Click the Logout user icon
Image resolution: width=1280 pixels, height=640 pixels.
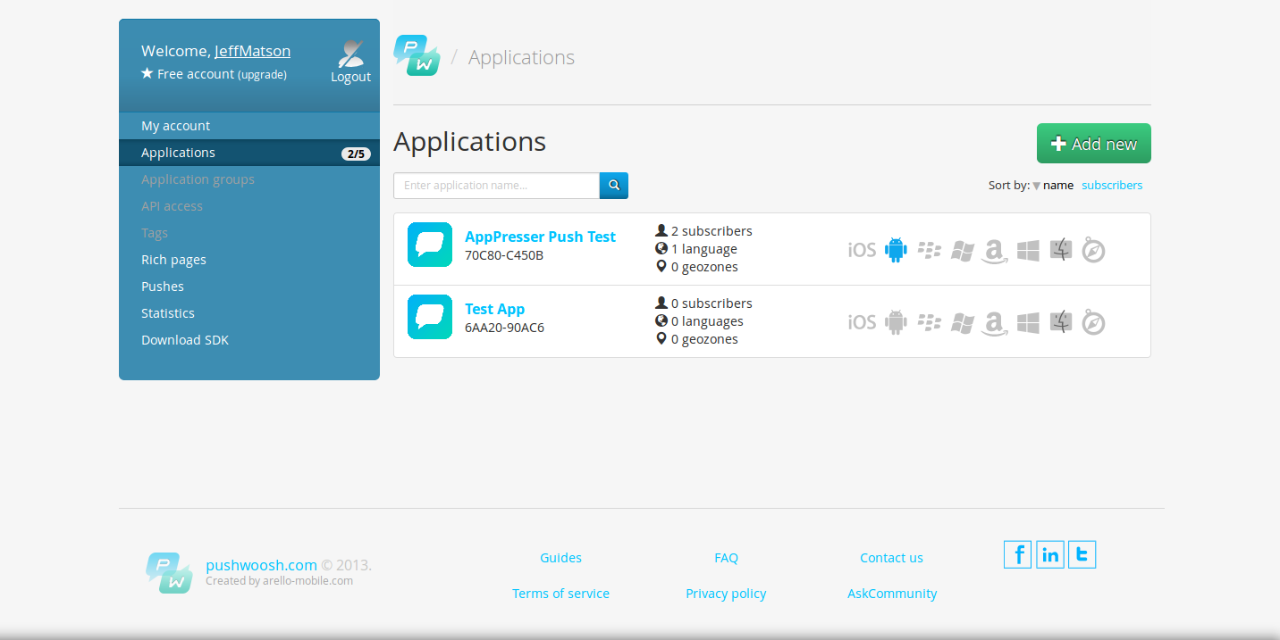(351, 54)
